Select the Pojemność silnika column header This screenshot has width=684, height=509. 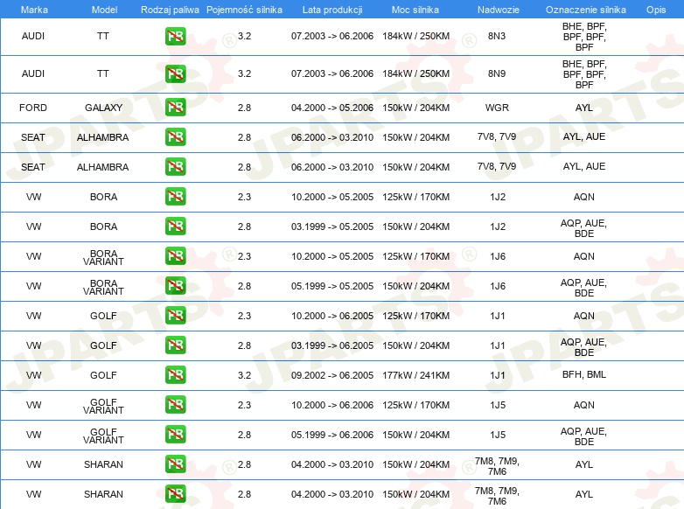[244, 10]
